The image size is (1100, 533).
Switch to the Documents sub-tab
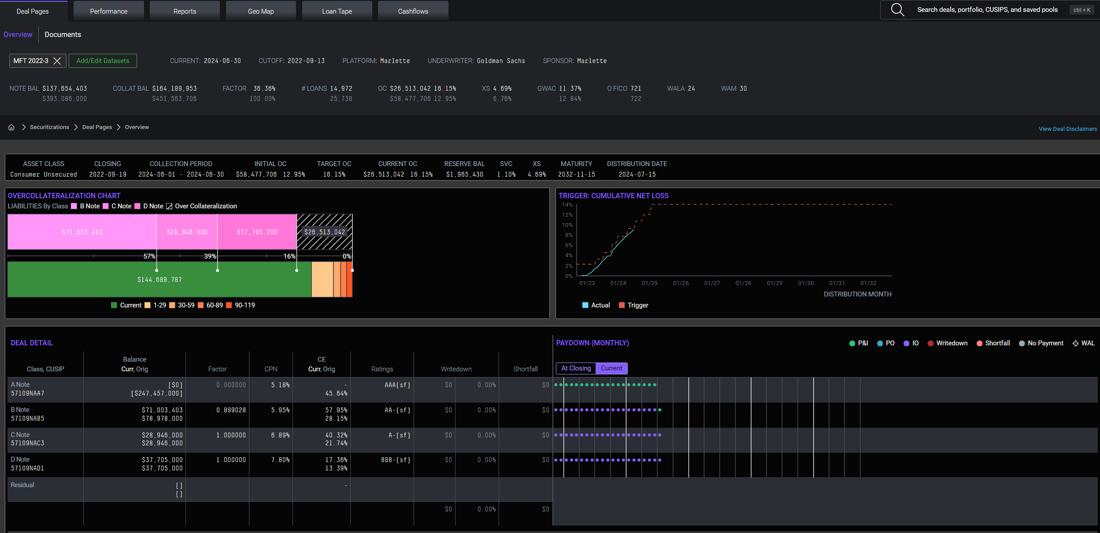pyautogui.click(x=63, y=34)
